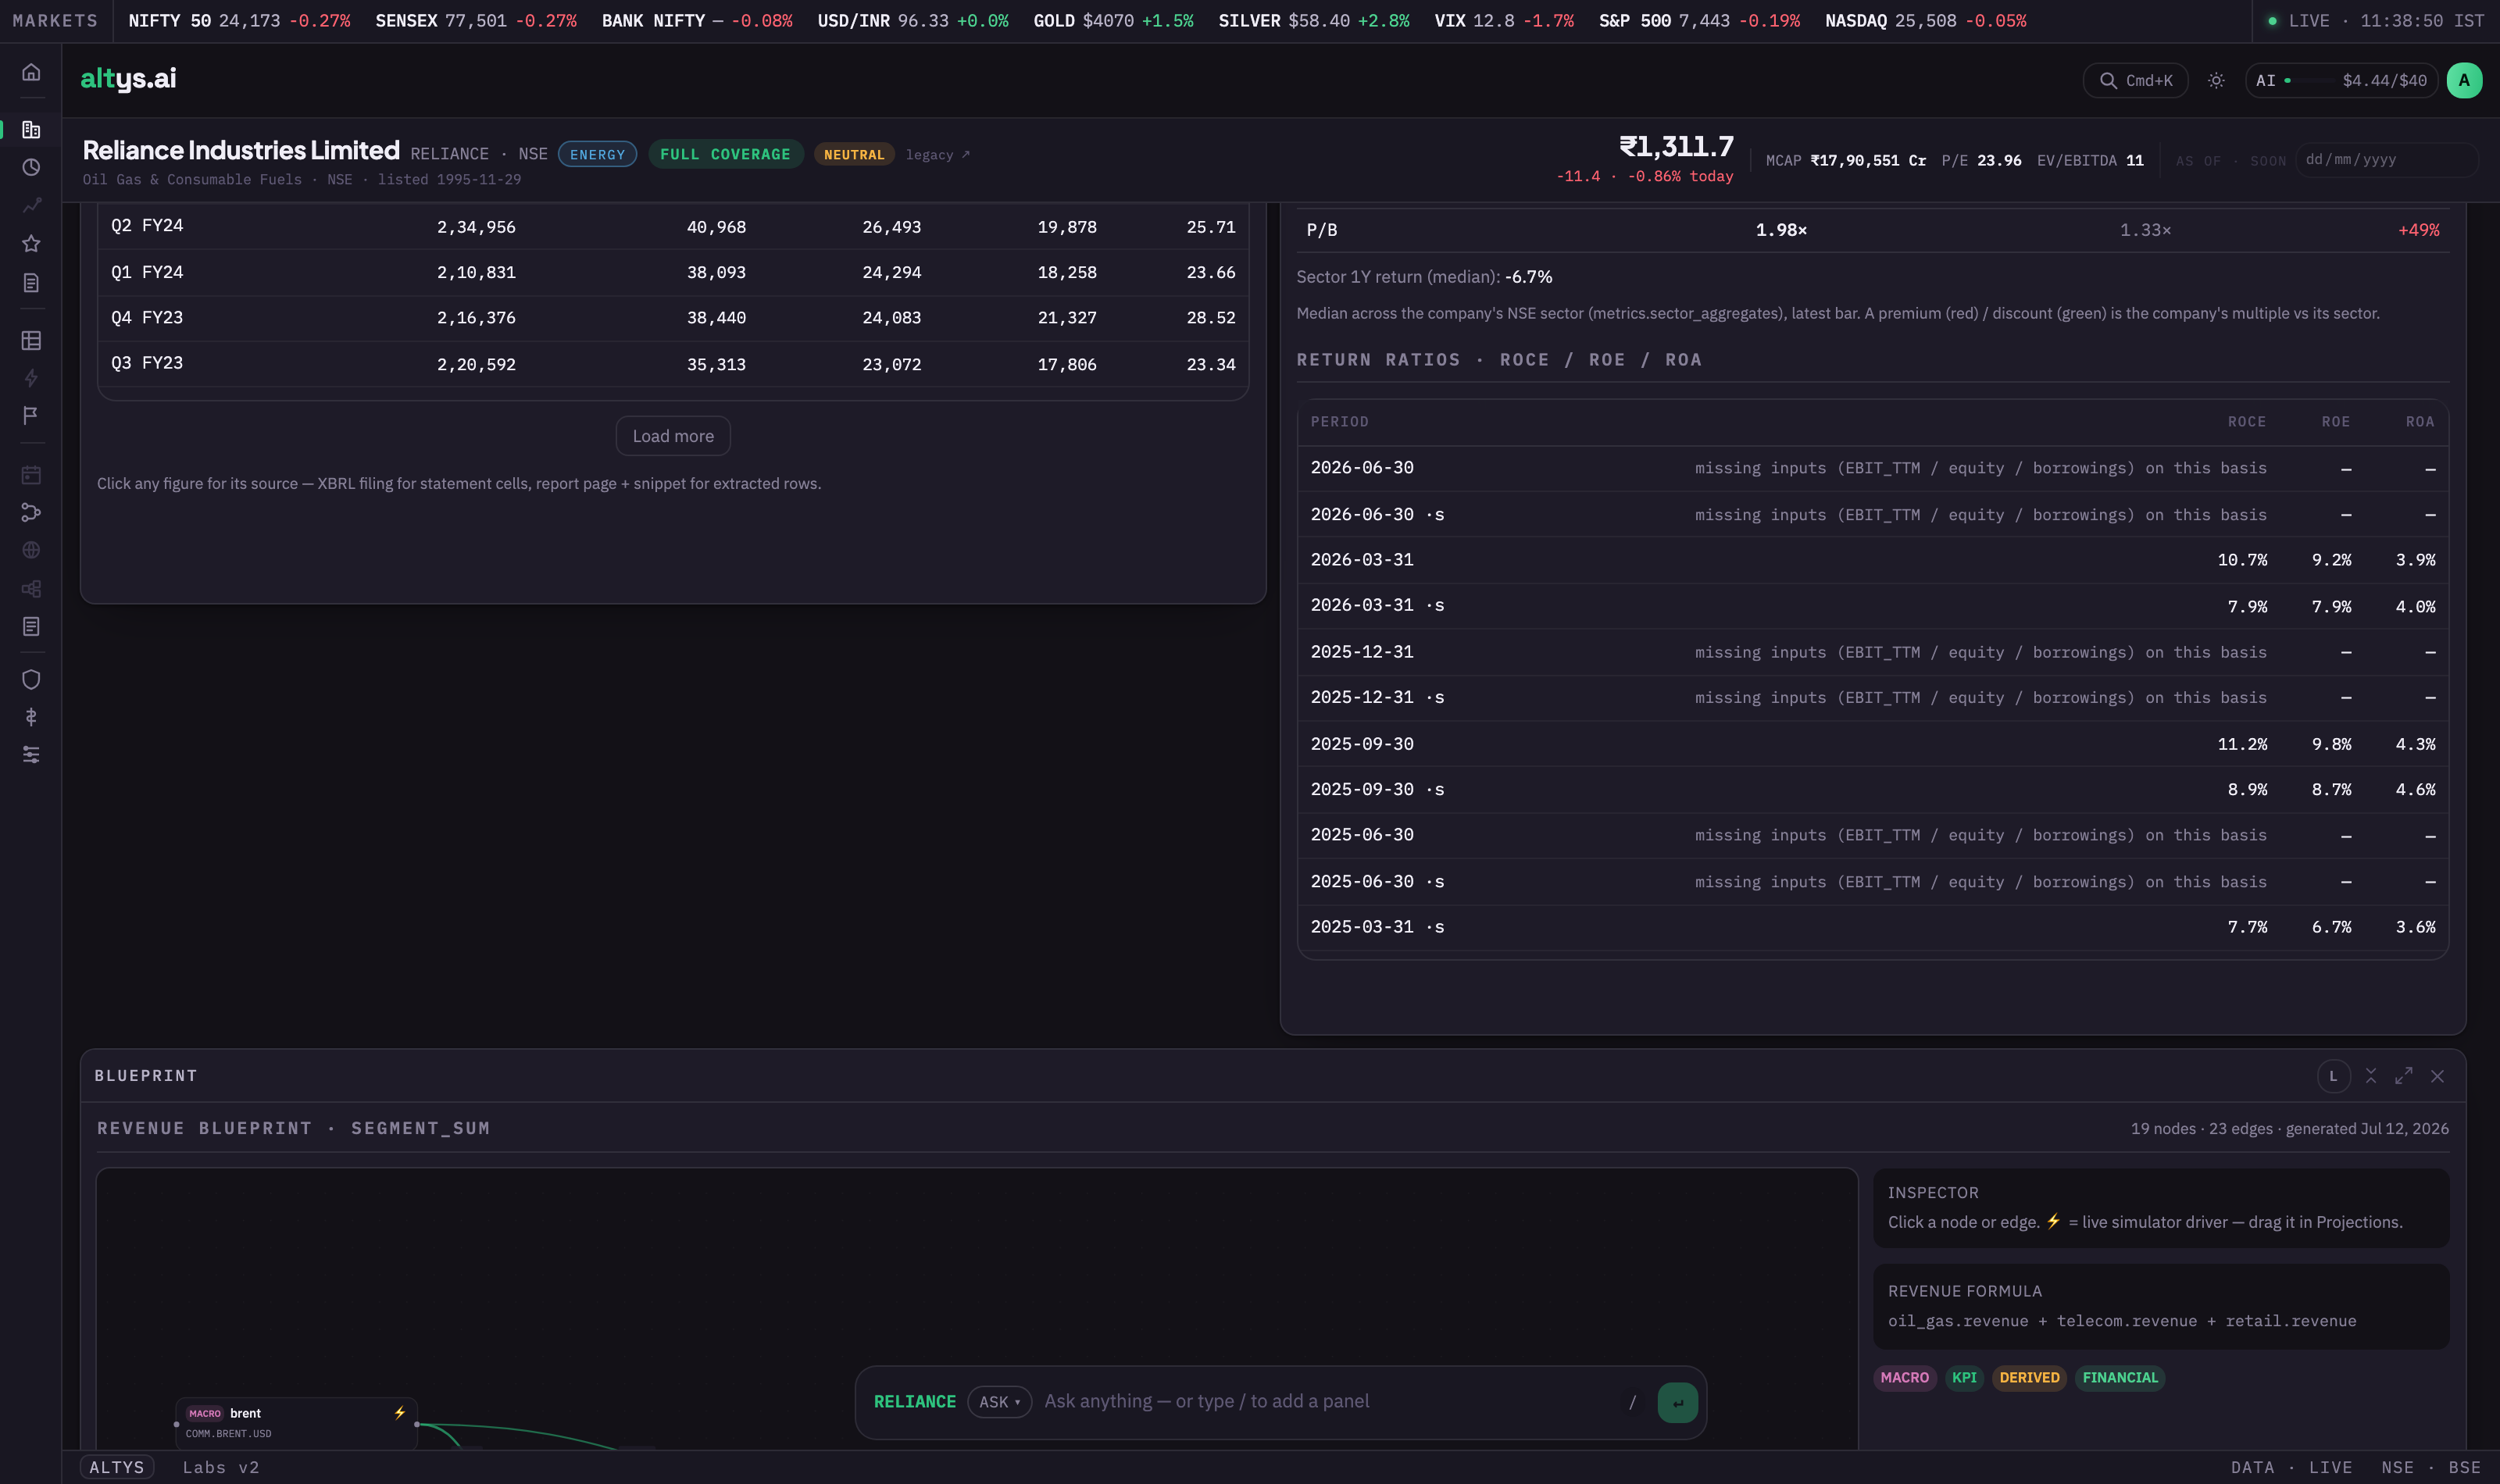This screenshot has width=2500, height=1484.
Task: Open the star watchlist sidebar icon
Action: point(31,243)
